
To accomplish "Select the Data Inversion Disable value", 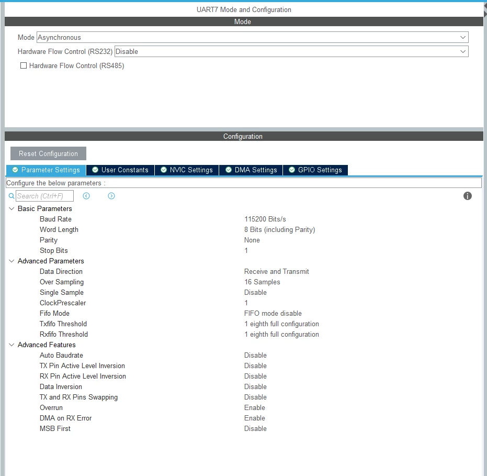I will pos(255,387).
